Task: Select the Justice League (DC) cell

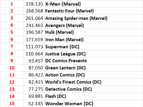Action: (93, 54)
